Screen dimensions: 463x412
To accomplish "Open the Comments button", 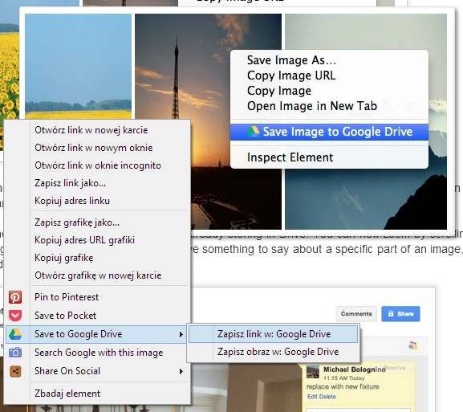I will tap(356, 313).
